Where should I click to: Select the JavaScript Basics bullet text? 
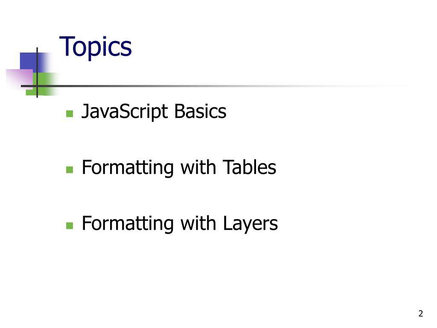click(x=154, y=112)
